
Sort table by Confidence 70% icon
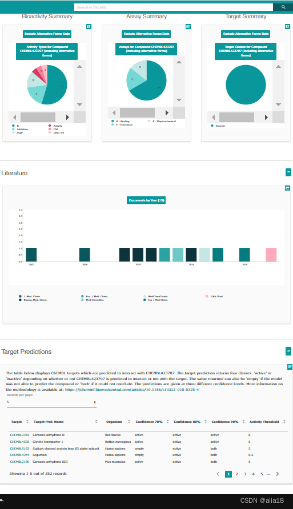tap(167, 422)
